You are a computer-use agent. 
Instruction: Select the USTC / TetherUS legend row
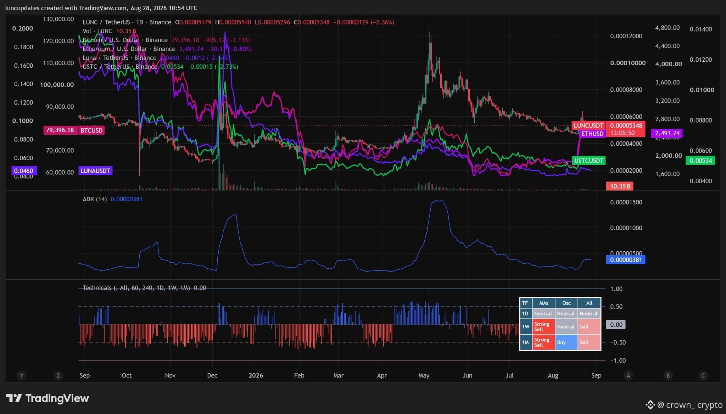click(160, 67)
